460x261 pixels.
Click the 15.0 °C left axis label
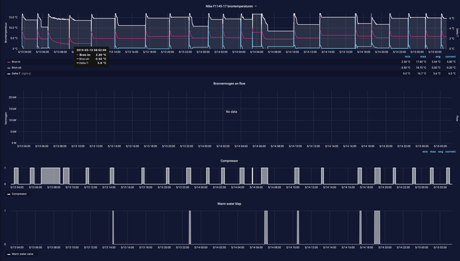(13, 17)
